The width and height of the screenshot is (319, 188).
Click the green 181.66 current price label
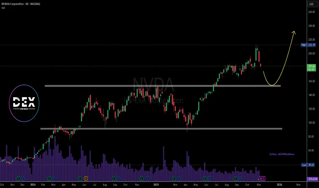coord(311,68)
